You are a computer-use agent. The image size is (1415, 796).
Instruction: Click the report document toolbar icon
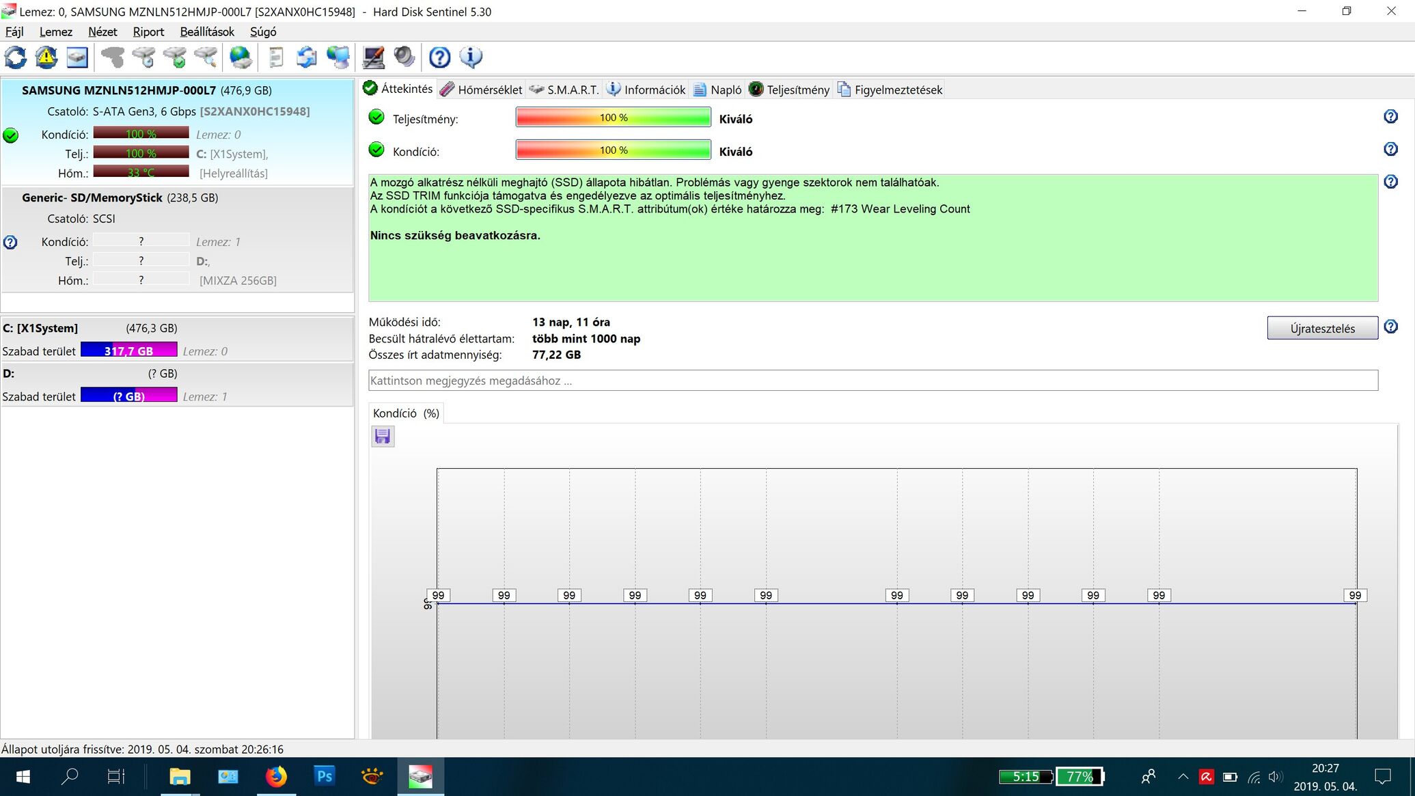click(x=276, y=57)
